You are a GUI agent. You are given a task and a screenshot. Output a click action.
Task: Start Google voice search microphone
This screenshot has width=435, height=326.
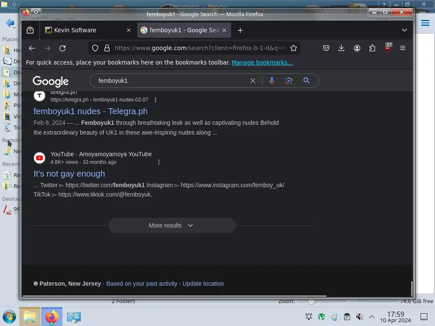point(272,81)
